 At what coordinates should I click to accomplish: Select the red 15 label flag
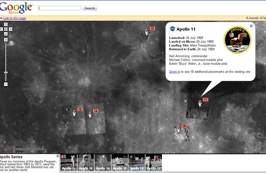[152, 28]
